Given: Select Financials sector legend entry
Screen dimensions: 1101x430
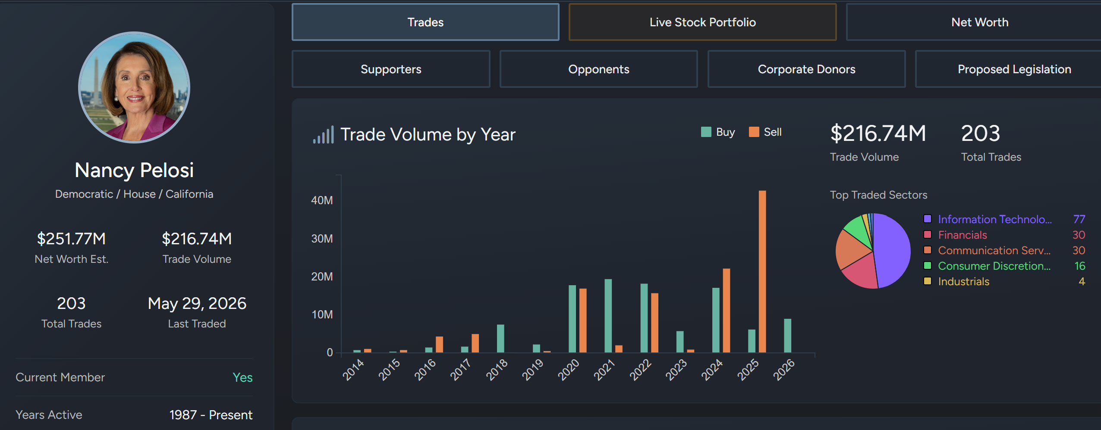Looking at the screenshot, I should click(963, 235).
